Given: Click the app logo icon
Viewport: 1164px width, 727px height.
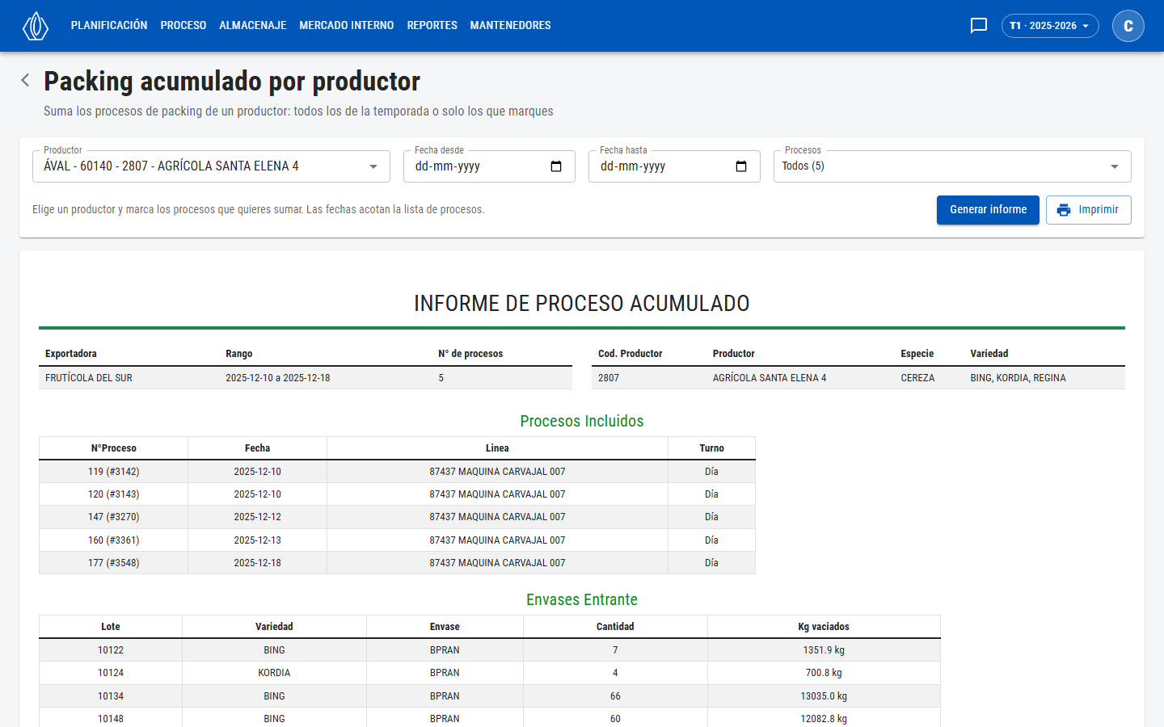Looking at the screenshot, I should [36, 26].
